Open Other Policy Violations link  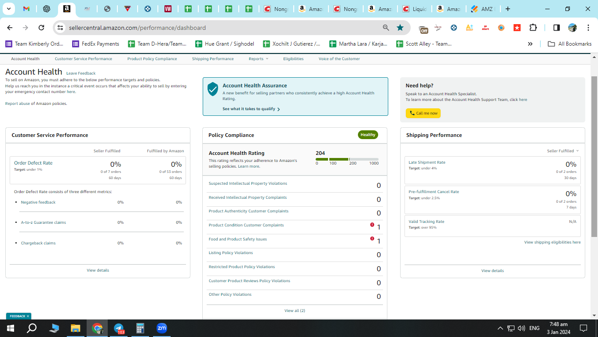[x=230, y=294]
